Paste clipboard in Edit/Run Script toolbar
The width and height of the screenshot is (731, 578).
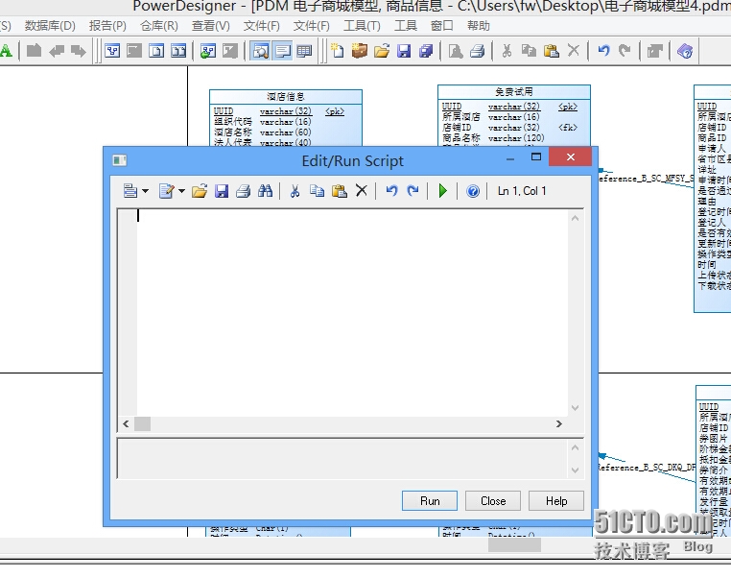point(340,191)
